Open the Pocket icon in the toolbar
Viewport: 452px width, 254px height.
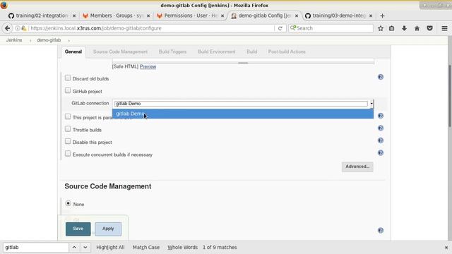(x=429, y=28)
